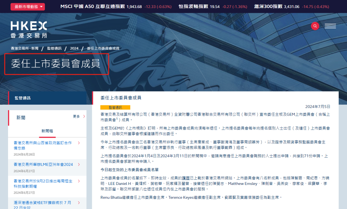The width and height of the screenshot is (347, 209).
Task: Select the 新聞稿 tab
Action: pos(47,131)
